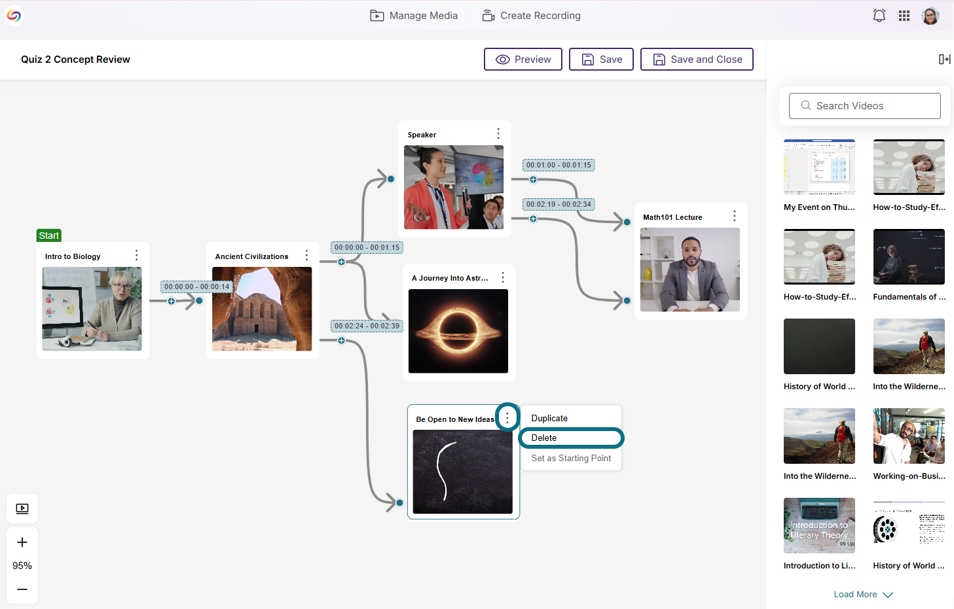Select the 00:01:00 - 00:01:15 time label
Image resolution: width=954 pixels, height=609 pixels.
tap(559, 165)
